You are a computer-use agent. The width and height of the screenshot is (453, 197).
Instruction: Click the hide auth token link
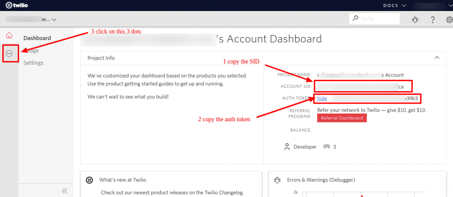[x=322, y=99]
